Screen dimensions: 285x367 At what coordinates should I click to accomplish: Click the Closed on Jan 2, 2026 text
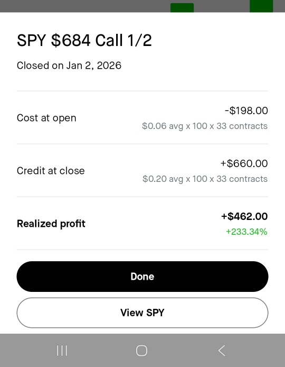[x=69, y=65]
